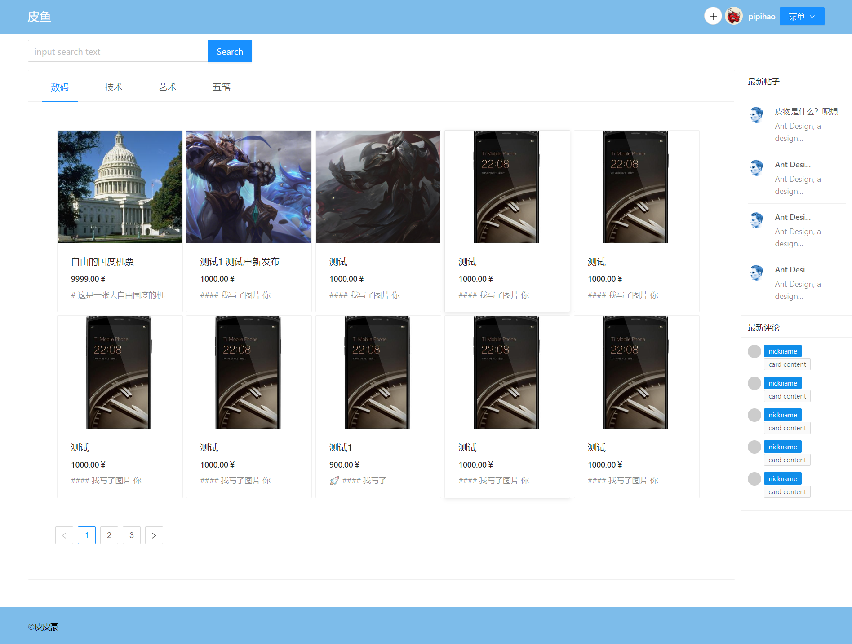This screenshot has height=644, width=852.
Task: Go to next page arrow
Action: click(x=154, y=535)
